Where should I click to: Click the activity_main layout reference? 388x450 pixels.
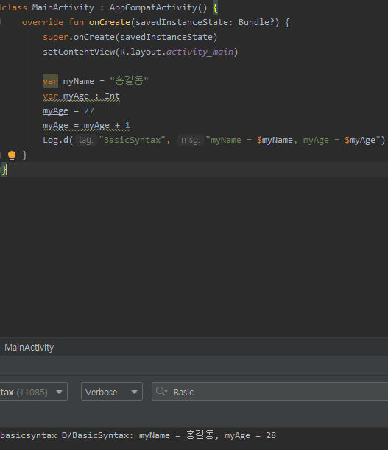(200, 52)
